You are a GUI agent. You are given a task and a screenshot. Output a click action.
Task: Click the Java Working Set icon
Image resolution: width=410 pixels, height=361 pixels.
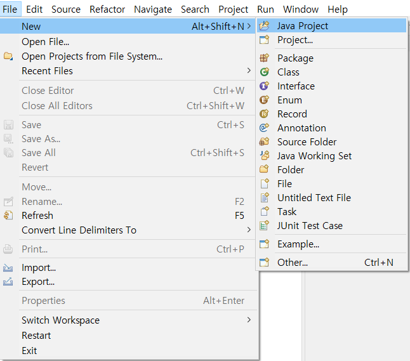(x=265, y=155)
